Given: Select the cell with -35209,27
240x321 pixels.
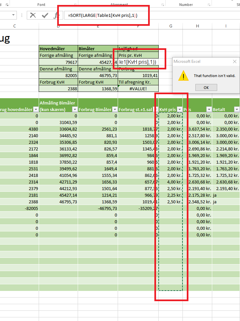Looking at the screenshot, I should pos(138,208).
